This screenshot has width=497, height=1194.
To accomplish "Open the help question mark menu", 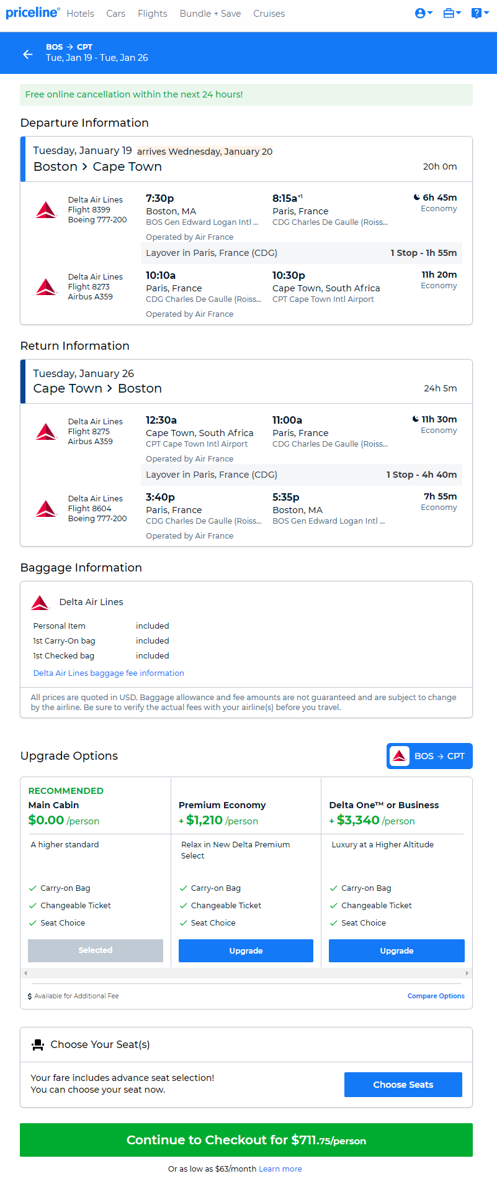I will point(479,13).
